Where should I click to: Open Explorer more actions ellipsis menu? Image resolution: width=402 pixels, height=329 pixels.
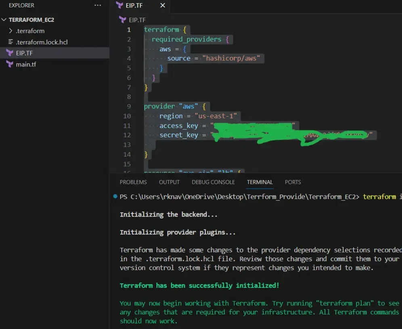point(98,5)
